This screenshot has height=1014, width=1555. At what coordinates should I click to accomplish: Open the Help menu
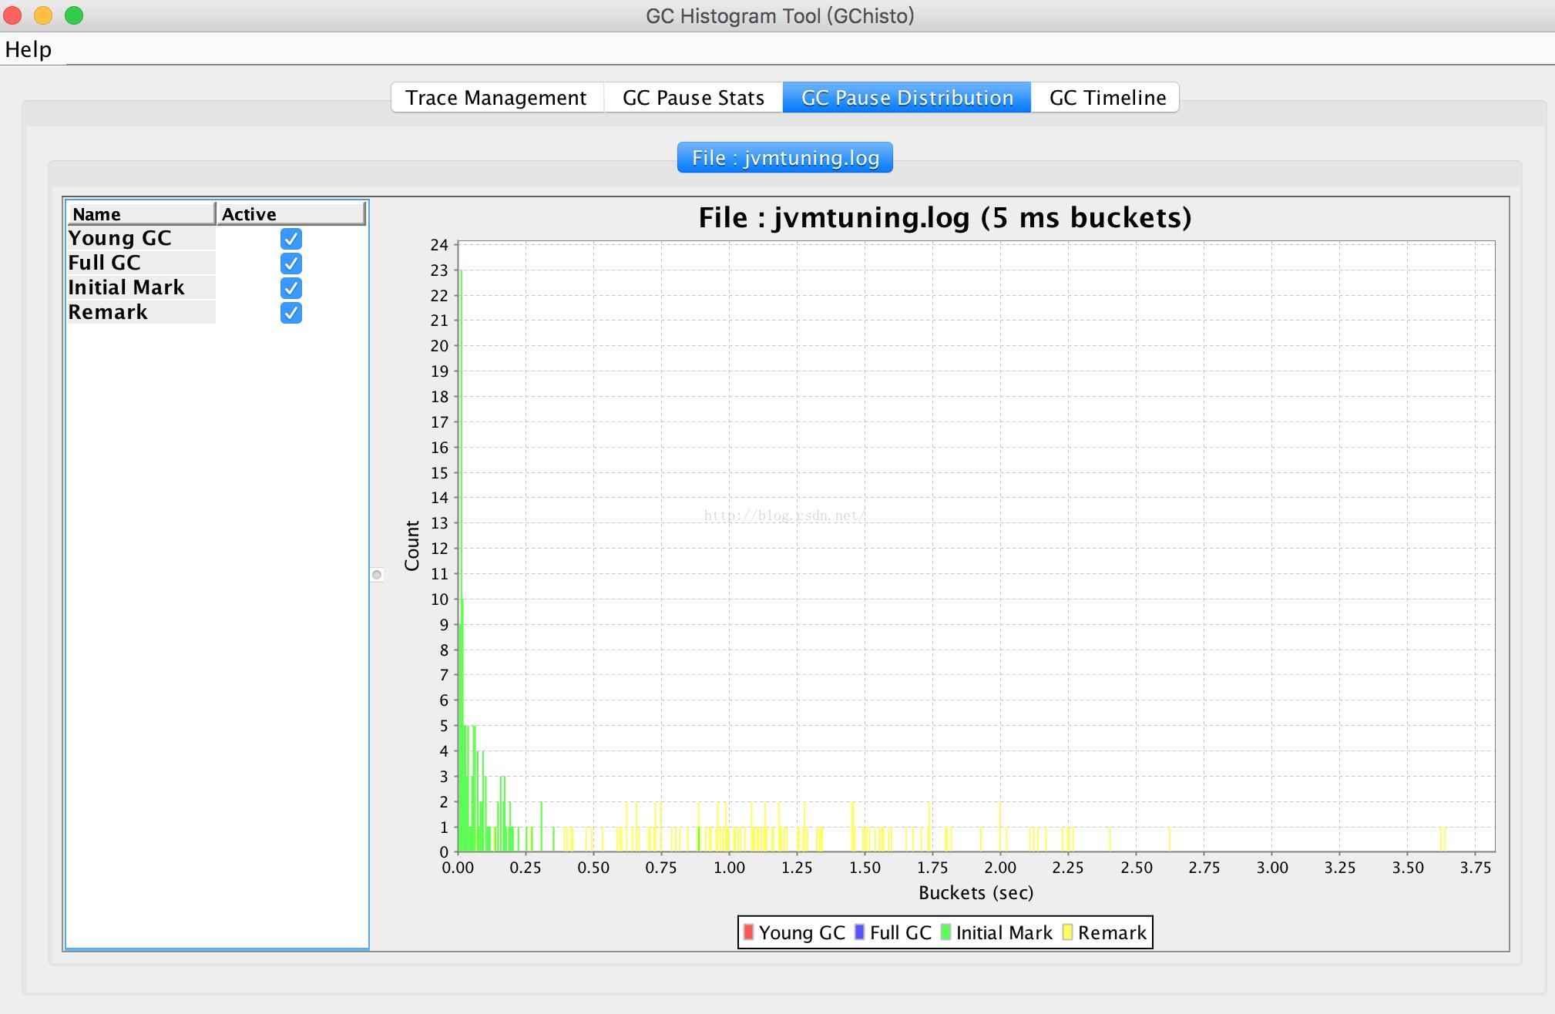[x=29, y=49]
